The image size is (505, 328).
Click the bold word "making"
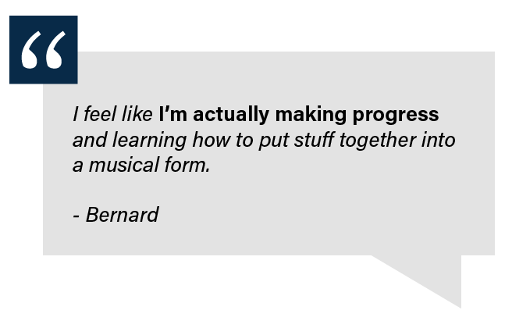coord(311,115)
